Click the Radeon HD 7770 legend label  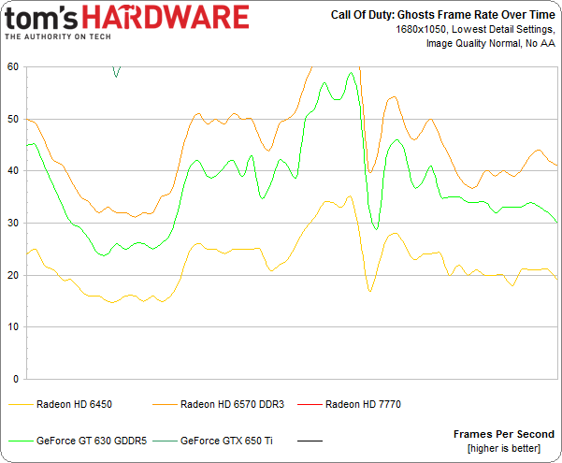tap(363, 405)
